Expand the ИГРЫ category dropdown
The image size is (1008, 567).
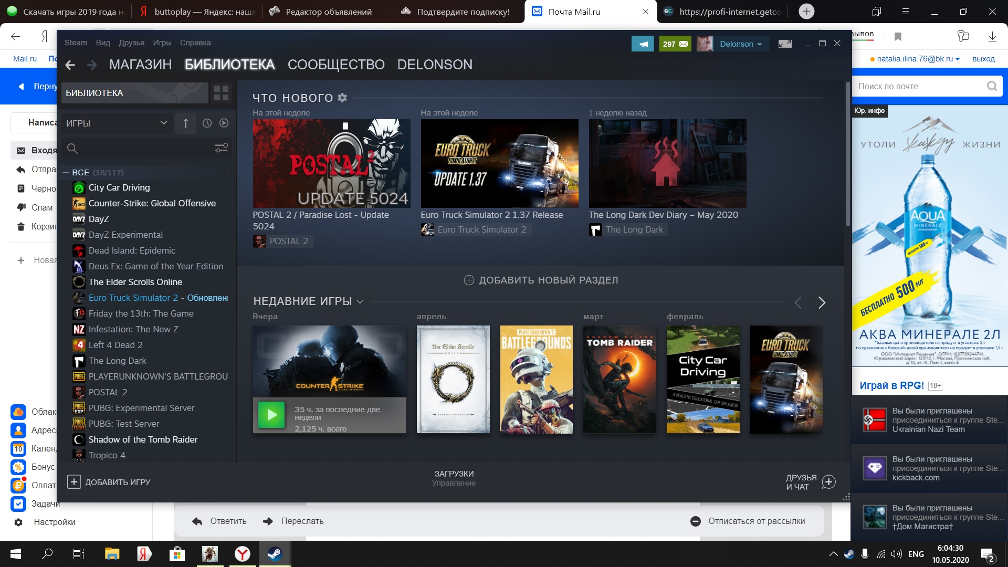click(x=117, y=123)
